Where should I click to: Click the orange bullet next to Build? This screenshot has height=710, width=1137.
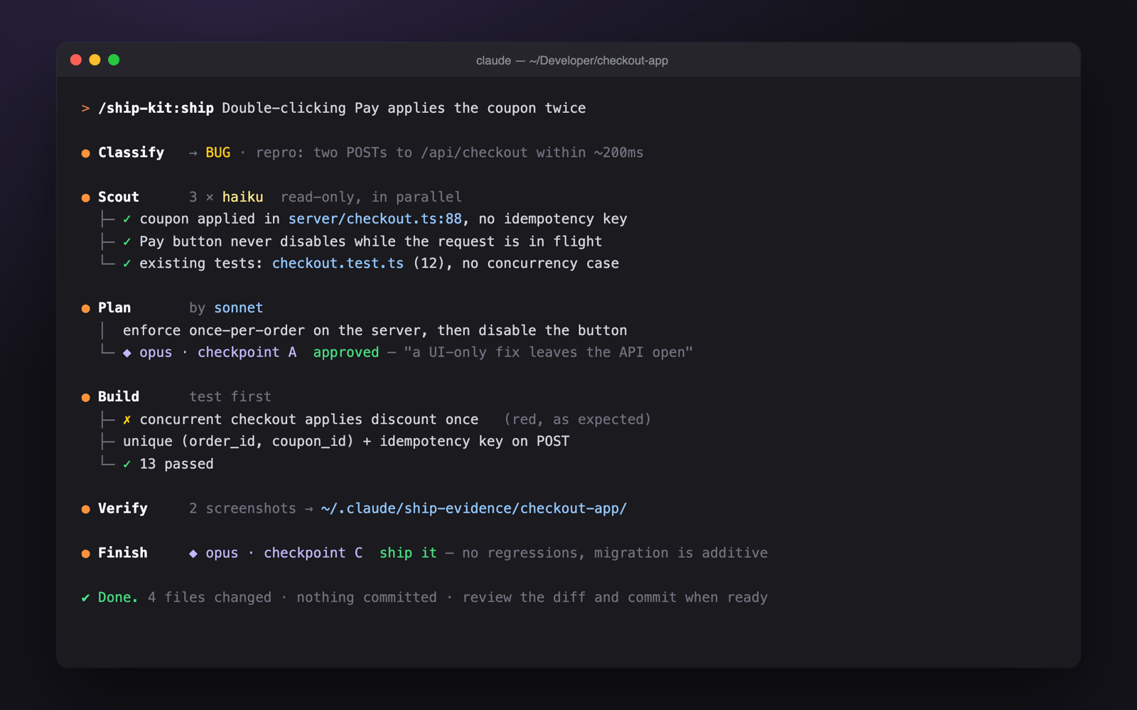(x=85, y=398)
